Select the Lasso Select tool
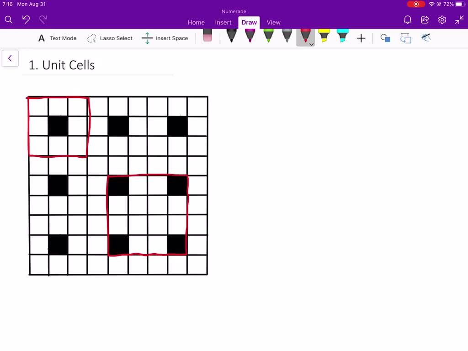 110,38
